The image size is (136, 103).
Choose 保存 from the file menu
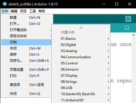coord(26,55)
